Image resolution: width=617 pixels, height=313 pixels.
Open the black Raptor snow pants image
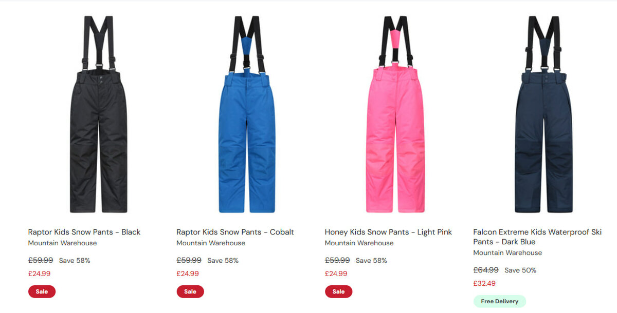pos(98,114)
